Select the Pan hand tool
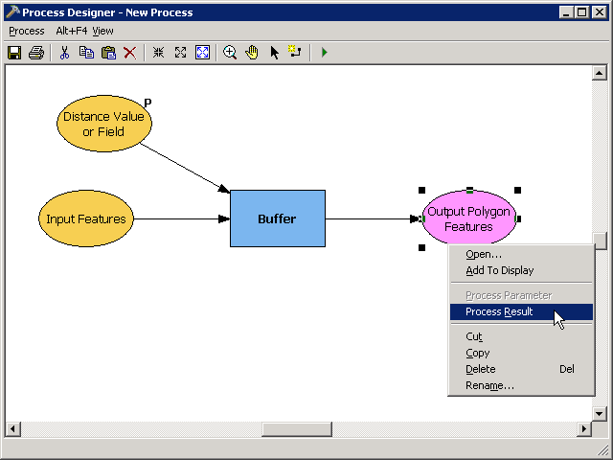The height and width of the screenshot is (460, 613). 252,53
